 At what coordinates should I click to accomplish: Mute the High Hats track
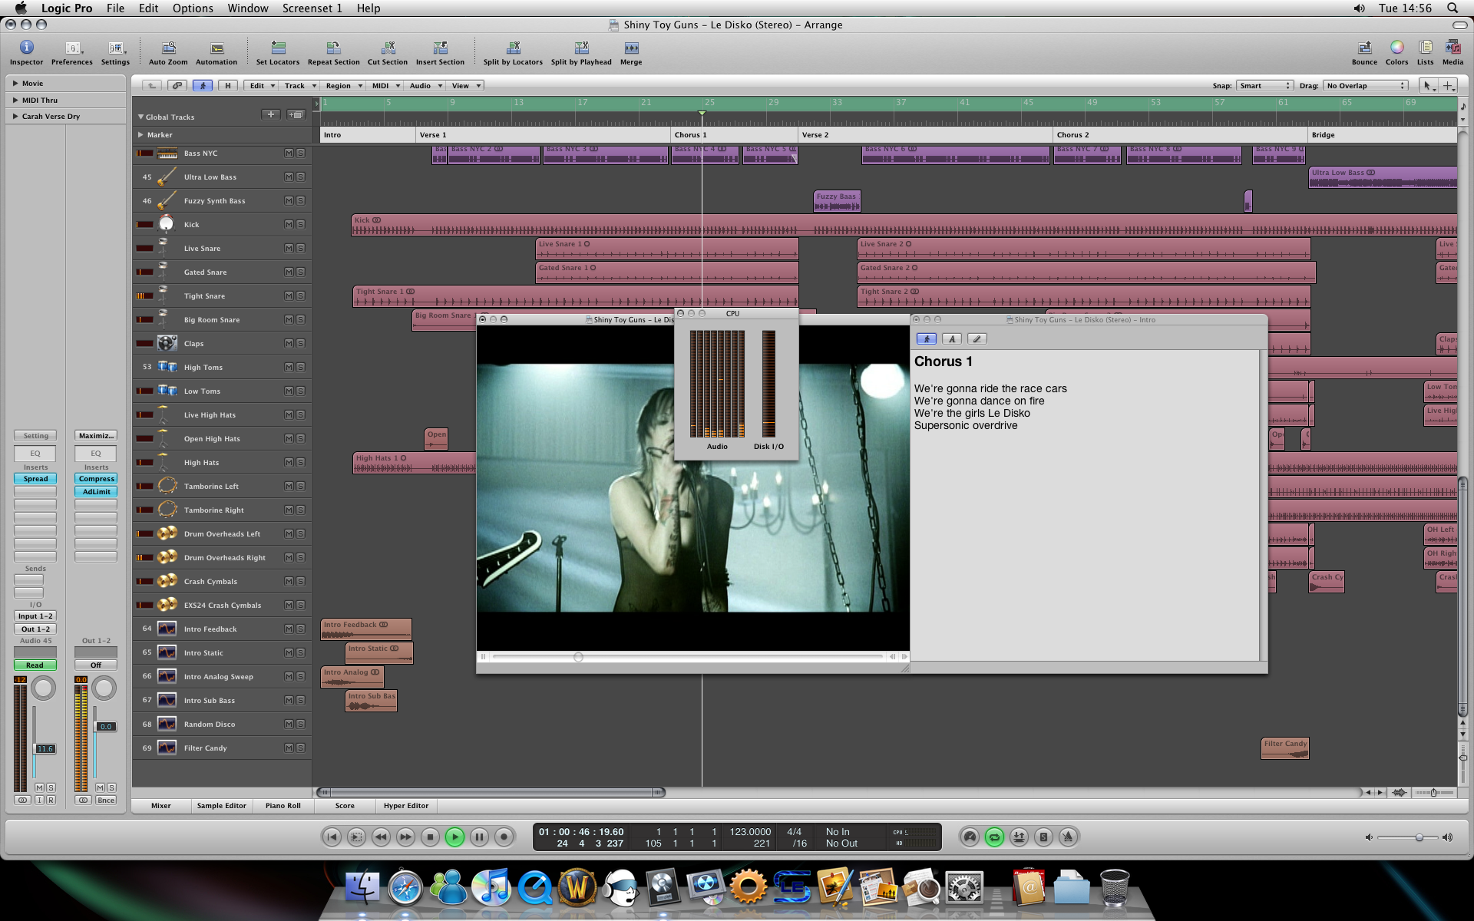pyautogui.click(x=289, y=463)
